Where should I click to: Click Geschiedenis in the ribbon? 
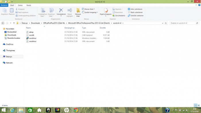(x=119, y=15)
